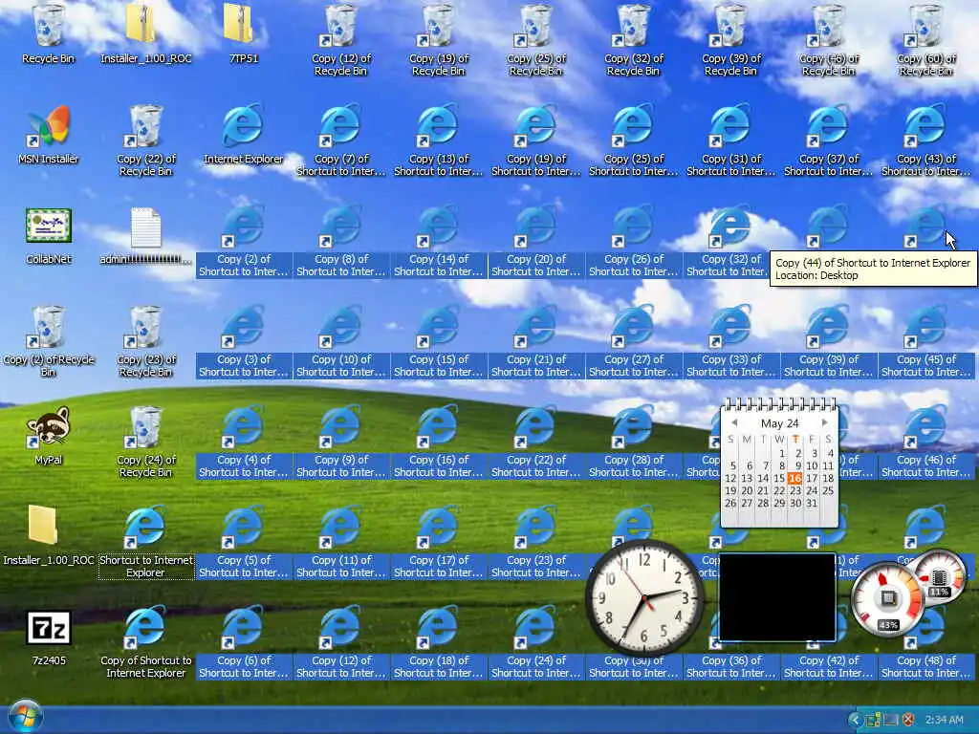Select Copy (3) of Shortcut to Internet Explorer

(243, 341)
